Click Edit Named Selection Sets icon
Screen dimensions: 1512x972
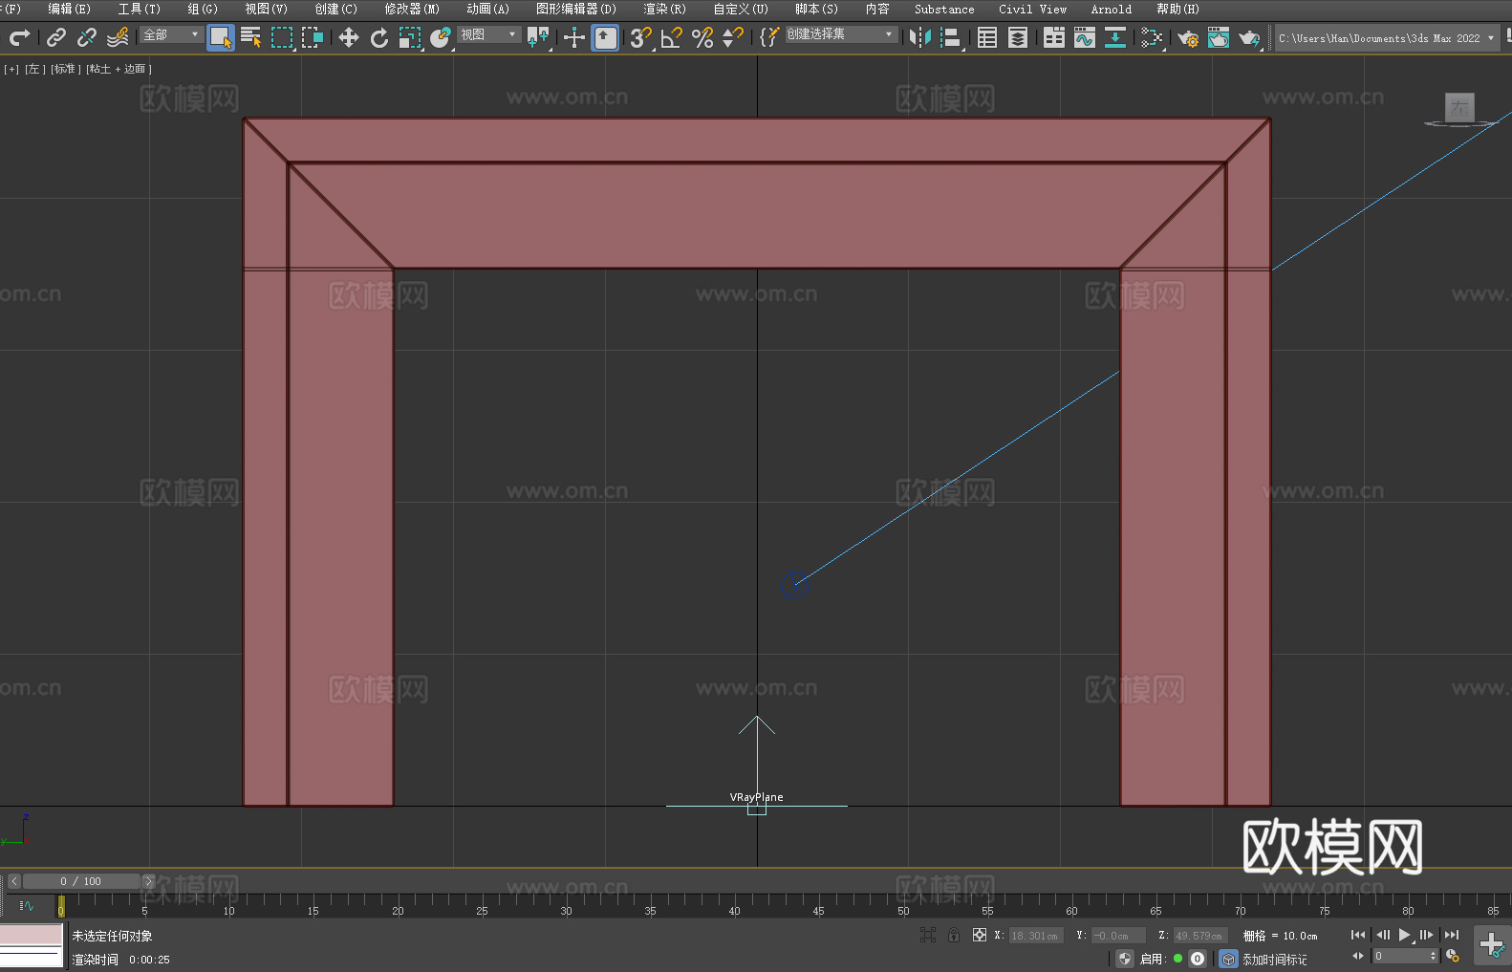point(769,37)
